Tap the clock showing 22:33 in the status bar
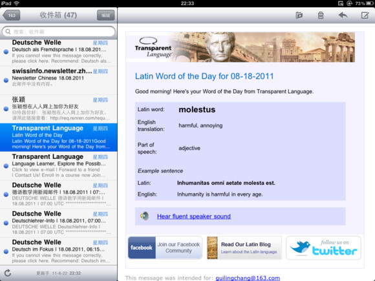 [x=187, y=3]
